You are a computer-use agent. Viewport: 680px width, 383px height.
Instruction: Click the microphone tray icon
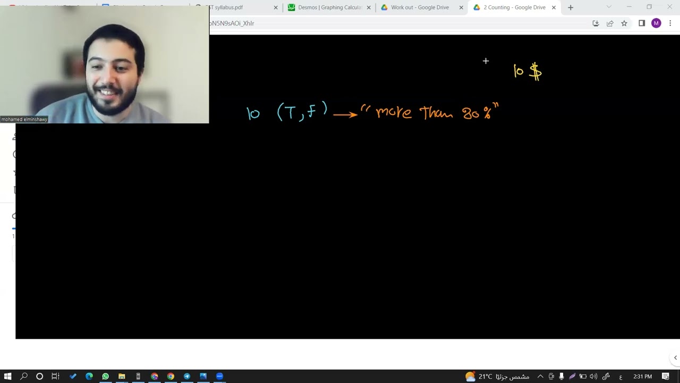point(562,377)
